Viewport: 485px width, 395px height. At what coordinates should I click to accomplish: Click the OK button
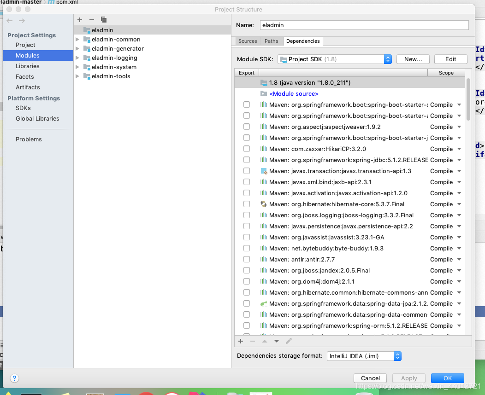coord(448,378)
